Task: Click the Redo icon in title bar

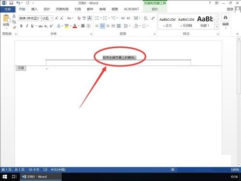Action: coord(27,3)
